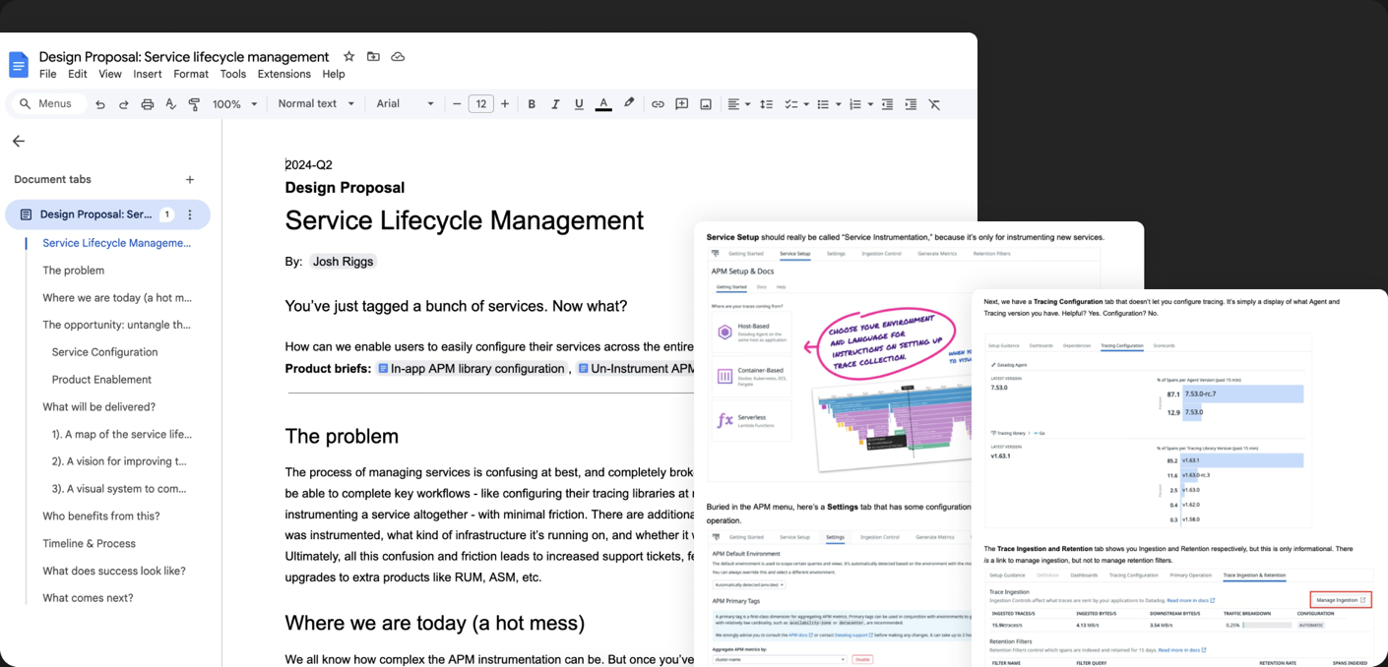Insert a link
Viewport: 1388px width, 667px height.
658,104
